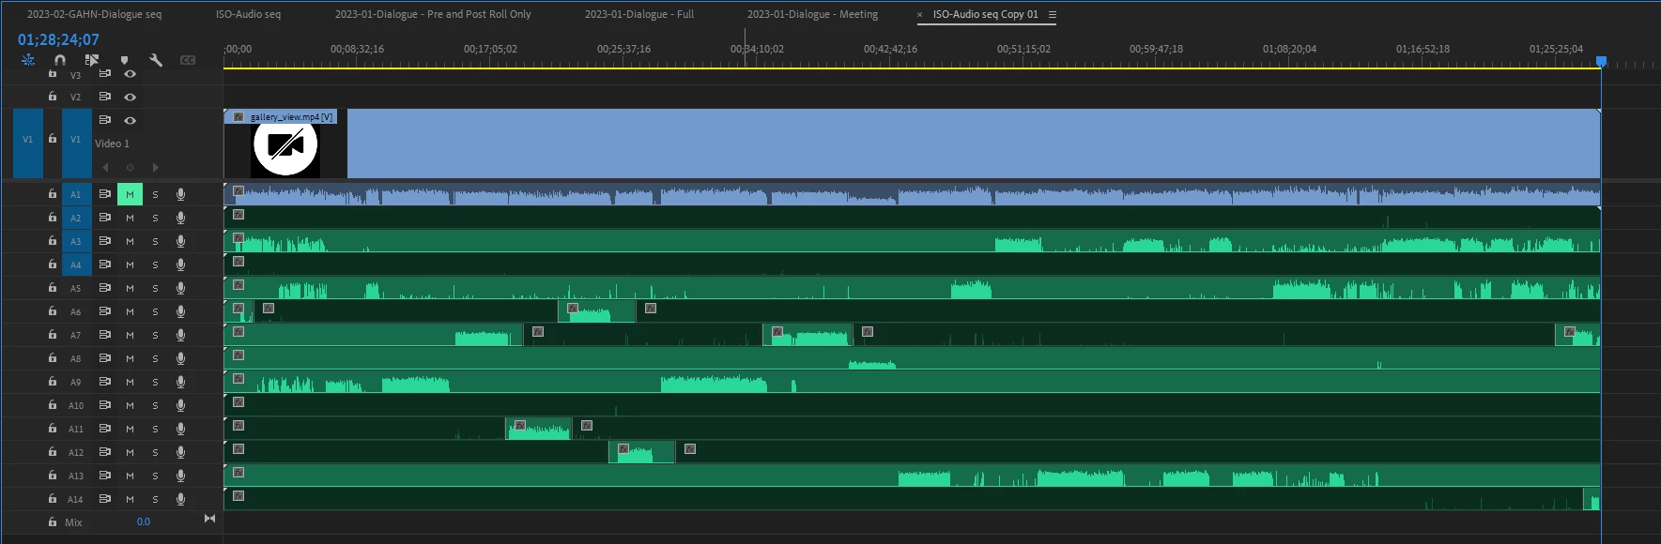Toggle source patch V1 on the left

tap(28, 144)
